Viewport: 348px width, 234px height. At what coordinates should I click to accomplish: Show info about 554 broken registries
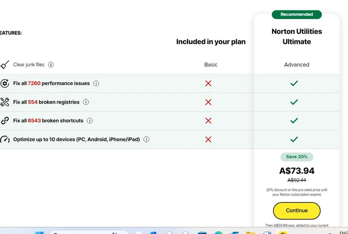86,102
